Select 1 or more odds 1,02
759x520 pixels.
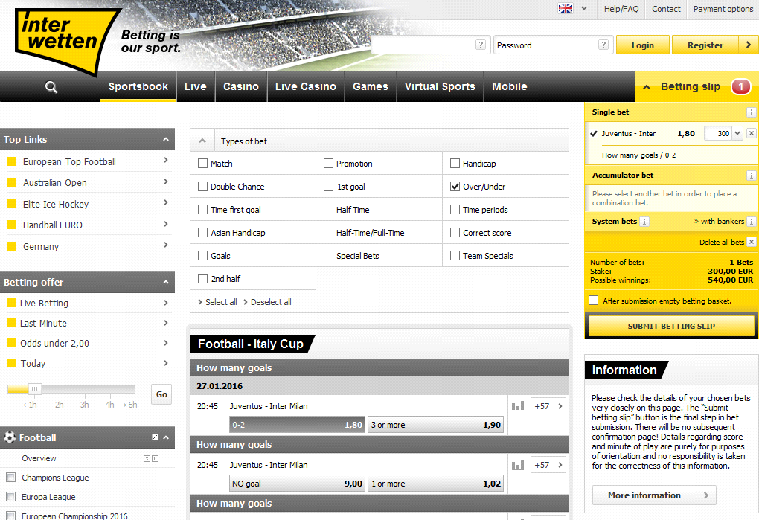coord(435,484)
